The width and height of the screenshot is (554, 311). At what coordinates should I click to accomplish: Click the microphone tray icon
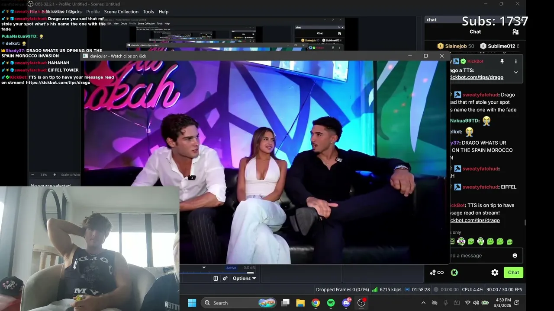(x=445, y=303)
